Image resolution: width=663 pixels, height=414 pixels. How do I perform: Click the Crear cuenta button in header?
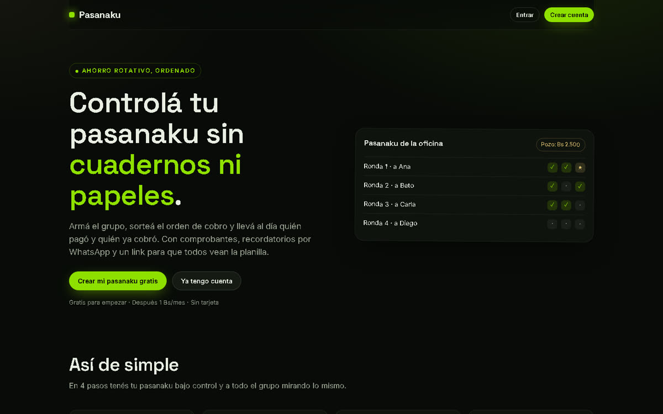coord(569,15)
